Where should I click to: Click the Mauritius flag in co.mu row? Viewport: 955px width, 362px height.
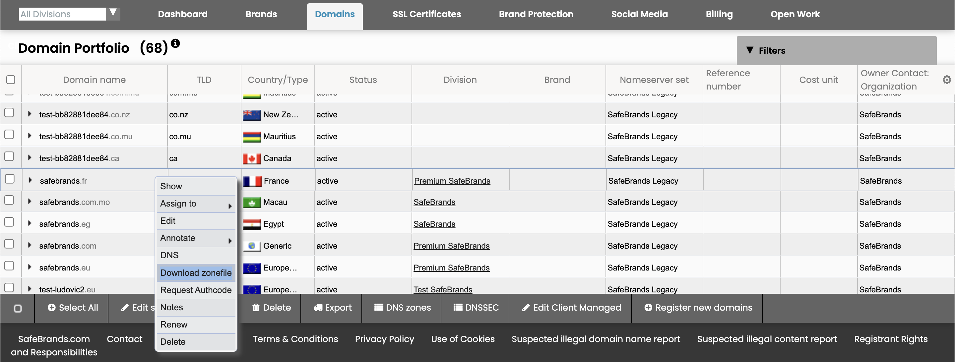tap(252, 137)
